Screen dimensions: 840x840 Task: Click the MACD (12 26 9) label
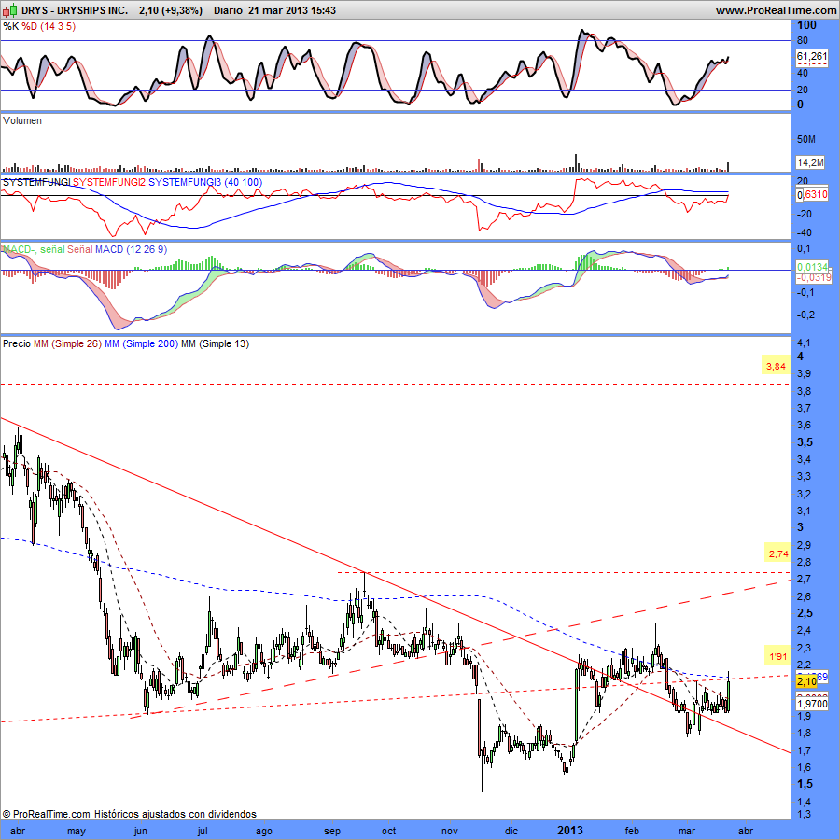[131, 249]
